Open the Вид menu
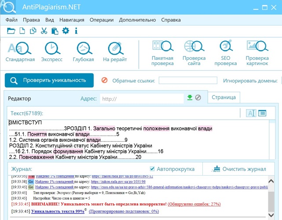The height and width of the screenshot is (220, 282). click(50, 20)
